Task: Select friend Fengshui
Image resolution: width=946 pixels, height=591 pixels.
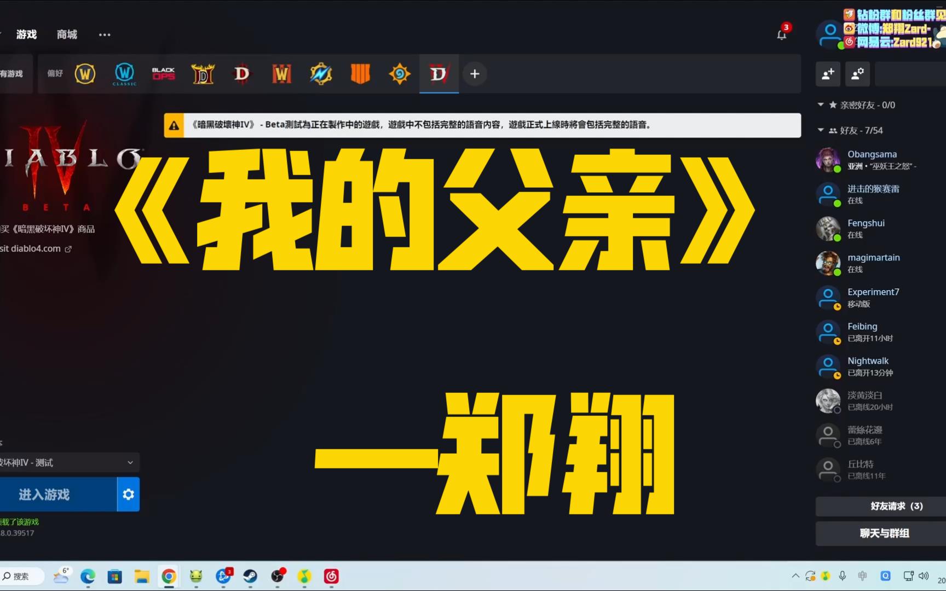Action: (x=881, y=229)
